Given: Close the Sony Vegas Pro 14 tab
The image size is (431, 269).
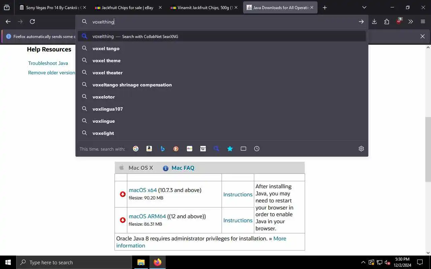Looking at the screenshot, I should 84,7.
